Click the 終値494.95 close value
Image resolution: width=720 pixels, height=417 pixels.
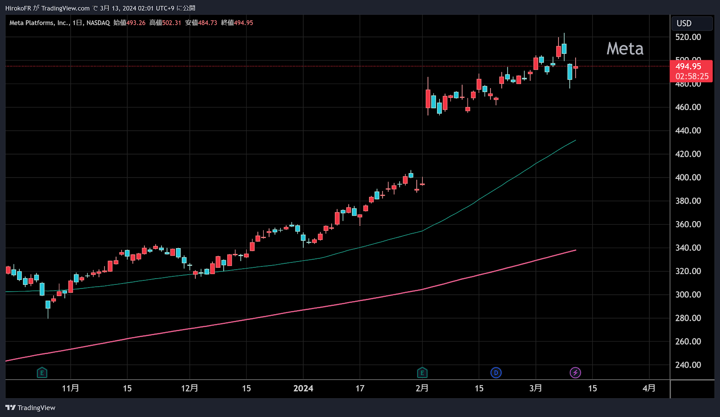(x=237, y=22)
